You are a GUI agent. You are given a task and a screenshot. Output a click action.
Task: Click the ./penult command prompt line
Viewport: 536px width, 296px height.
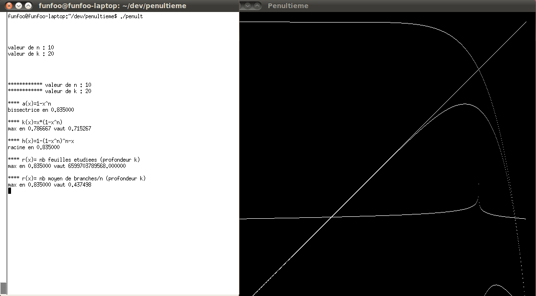tap(75, 16)
